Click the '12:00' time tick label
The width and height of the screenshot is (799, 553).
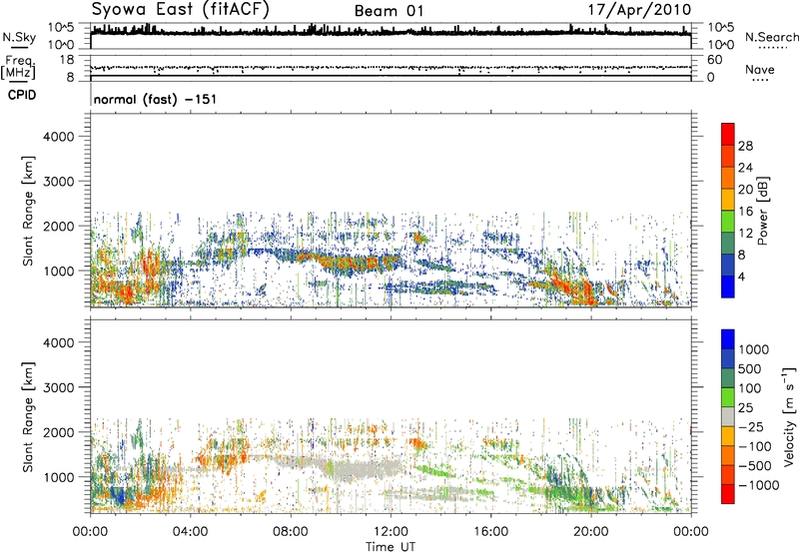coord(391,532)
